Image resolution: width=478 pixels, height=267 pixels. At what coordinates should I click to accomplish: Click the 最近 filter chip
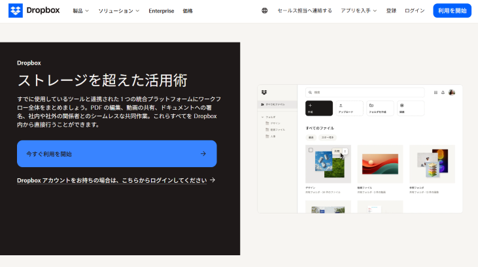311,138
